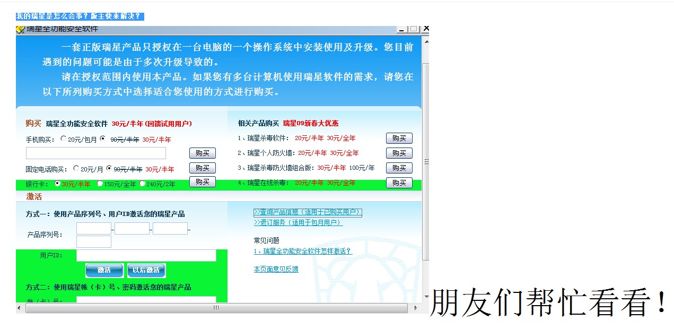This screenshot has height=329, width=674.
Task: Buy 瑞星杀毒软件 with its 购买 button
Action: (399, 138)
